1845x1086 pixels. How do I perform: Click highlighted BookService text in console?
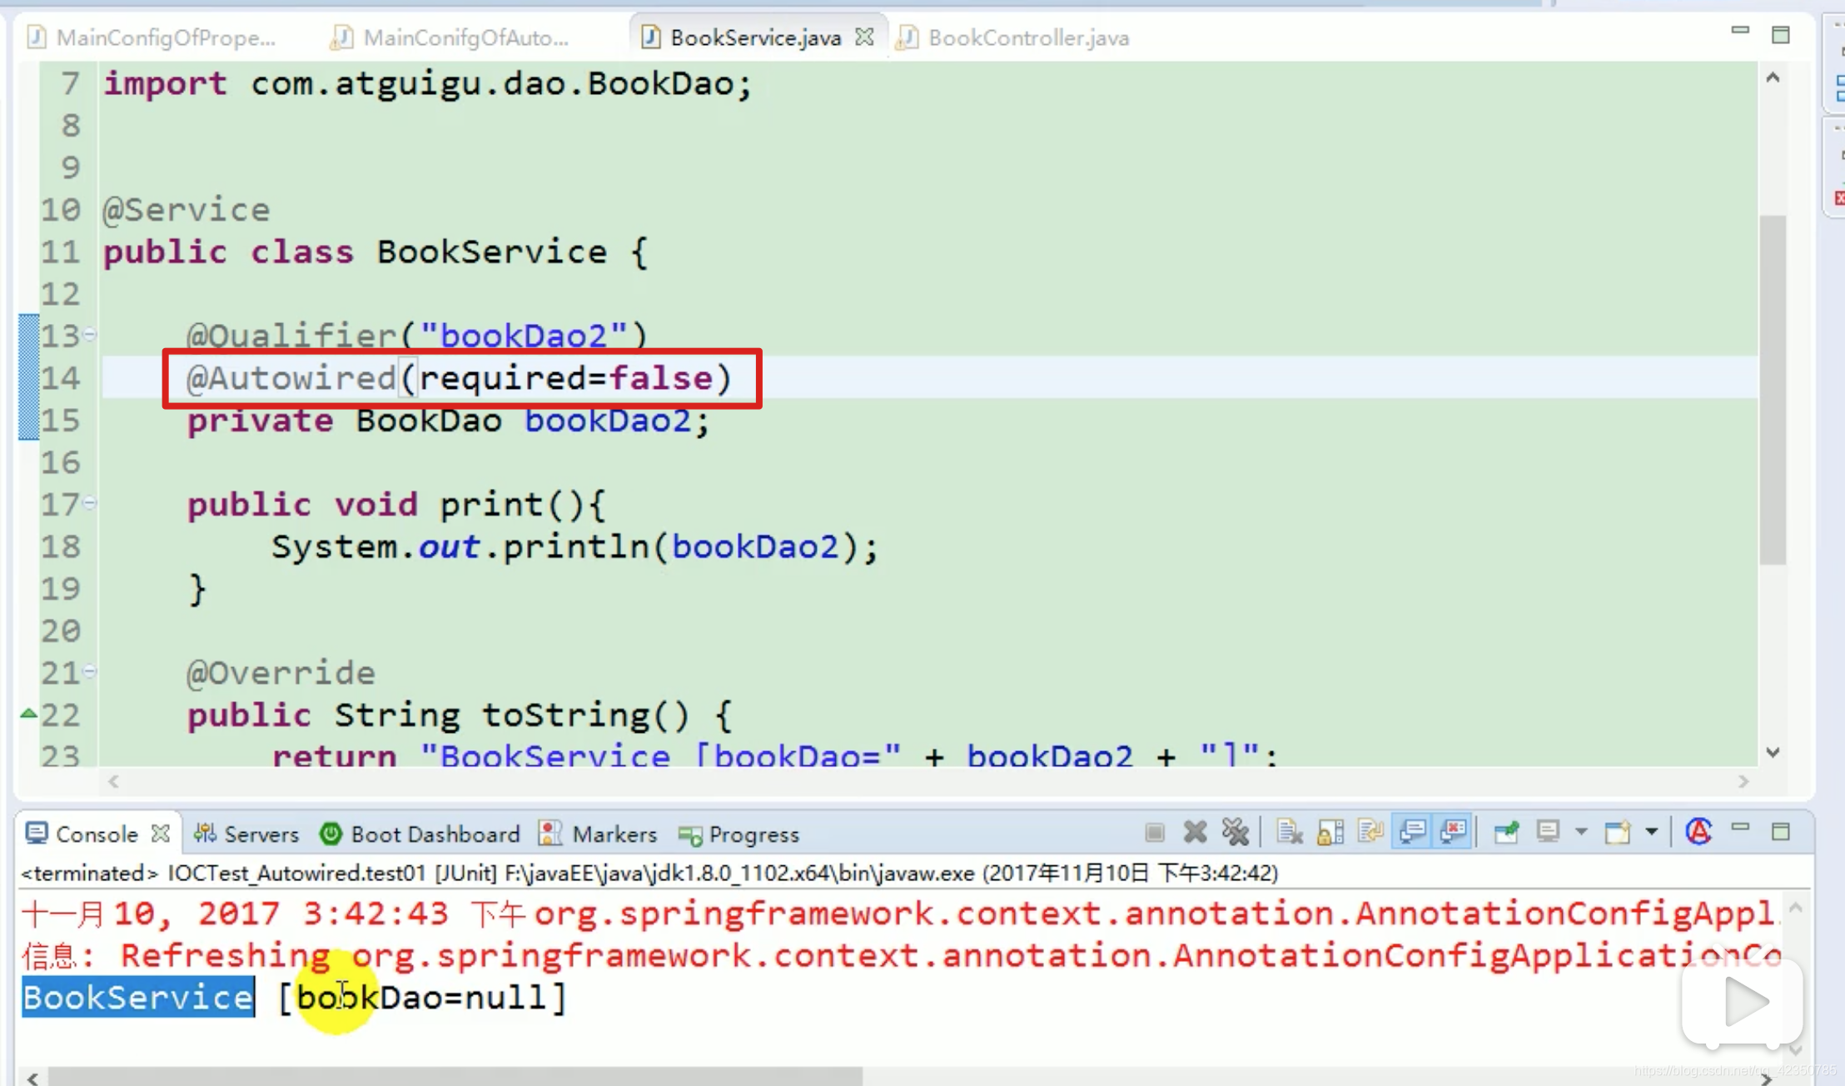(138, 997)
